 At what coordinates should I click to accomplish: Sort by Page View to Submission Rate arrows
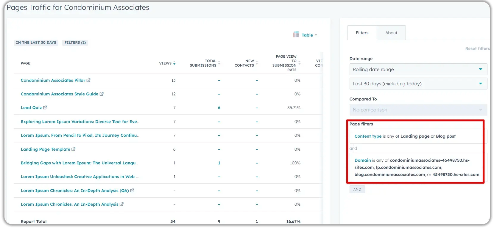299,63
